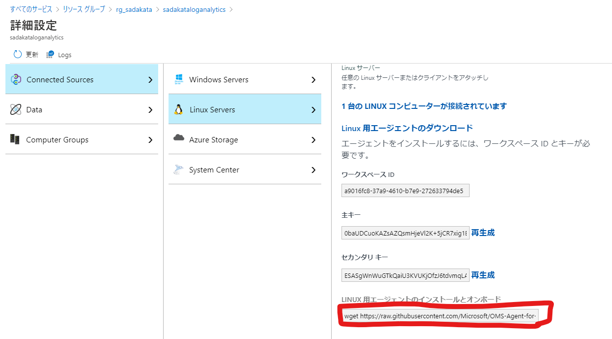Select Linux Servers entry
The height and width of the screenshot is (339, 612).
(x=245, y=109)
